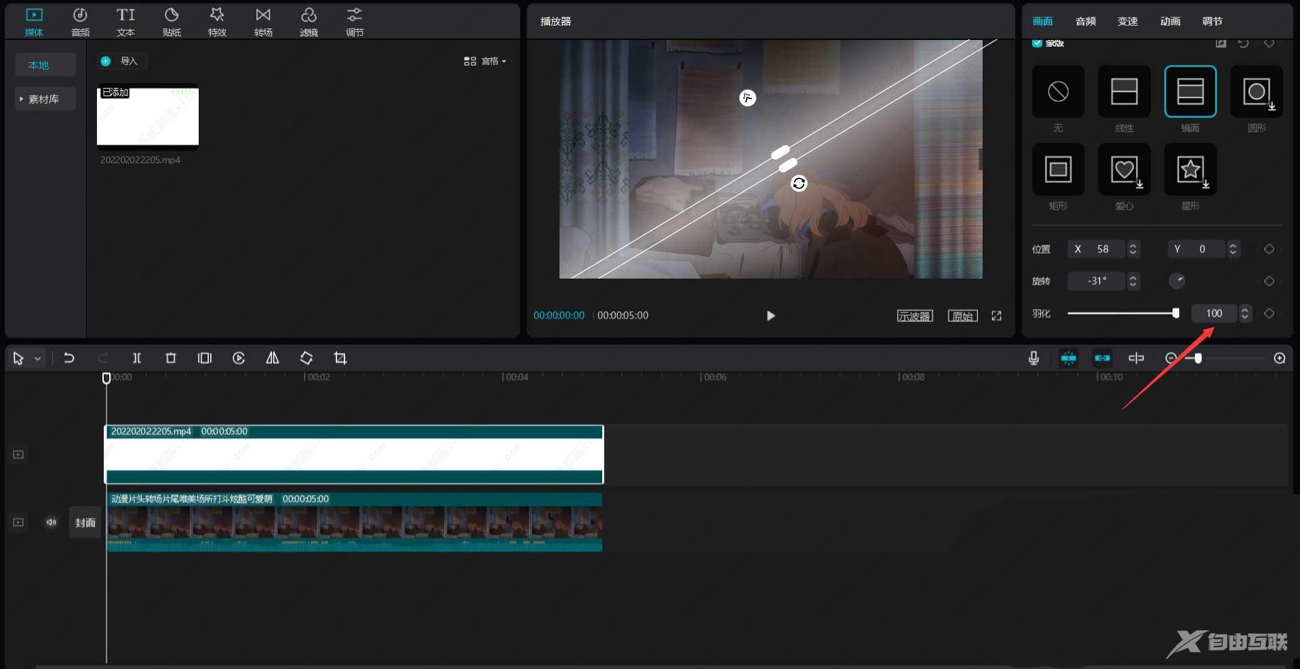The image size is (1300, 669).
Task: Click the reverse playback tool icon
Action: [239, 358]
